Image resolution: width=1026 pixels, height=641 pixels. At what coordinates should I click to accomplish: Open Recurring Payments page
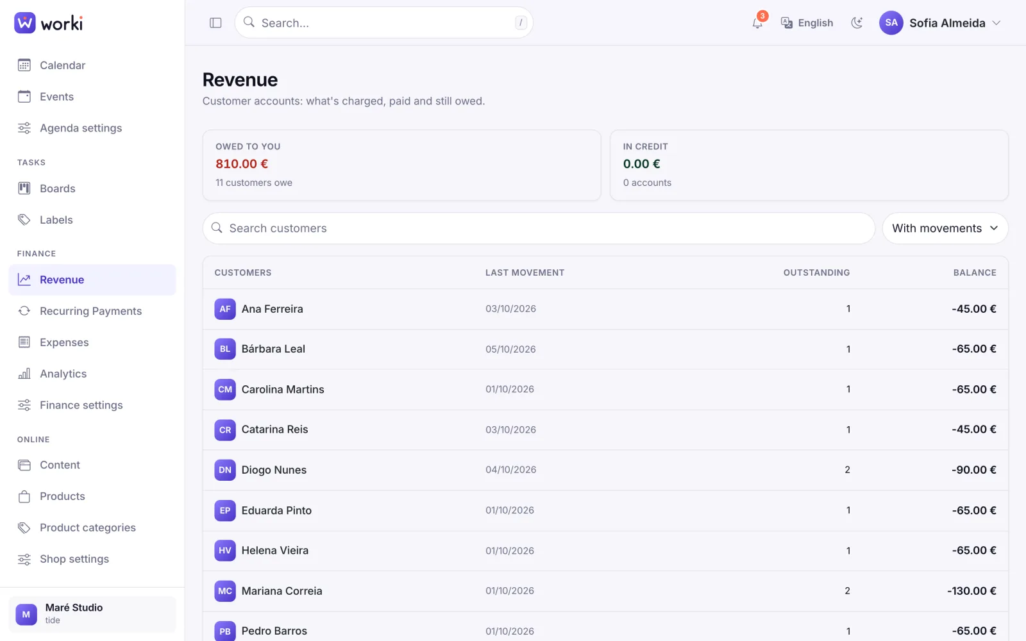point(92,311)
